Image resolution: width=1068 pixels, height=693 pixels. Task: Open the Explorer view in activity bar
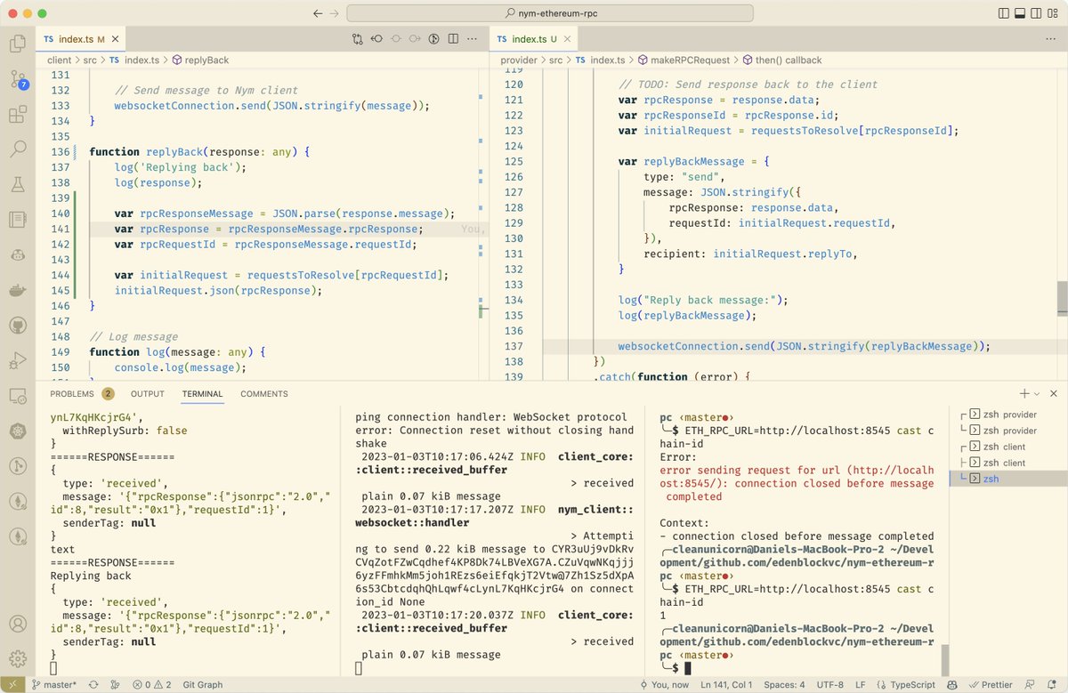point(17,43)
